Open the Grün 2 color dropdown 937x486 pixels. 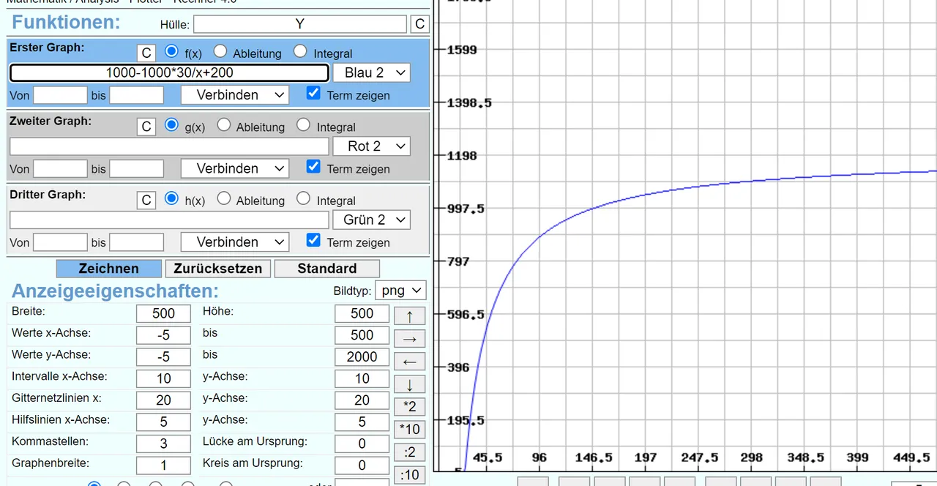click(x=372, y=220)
